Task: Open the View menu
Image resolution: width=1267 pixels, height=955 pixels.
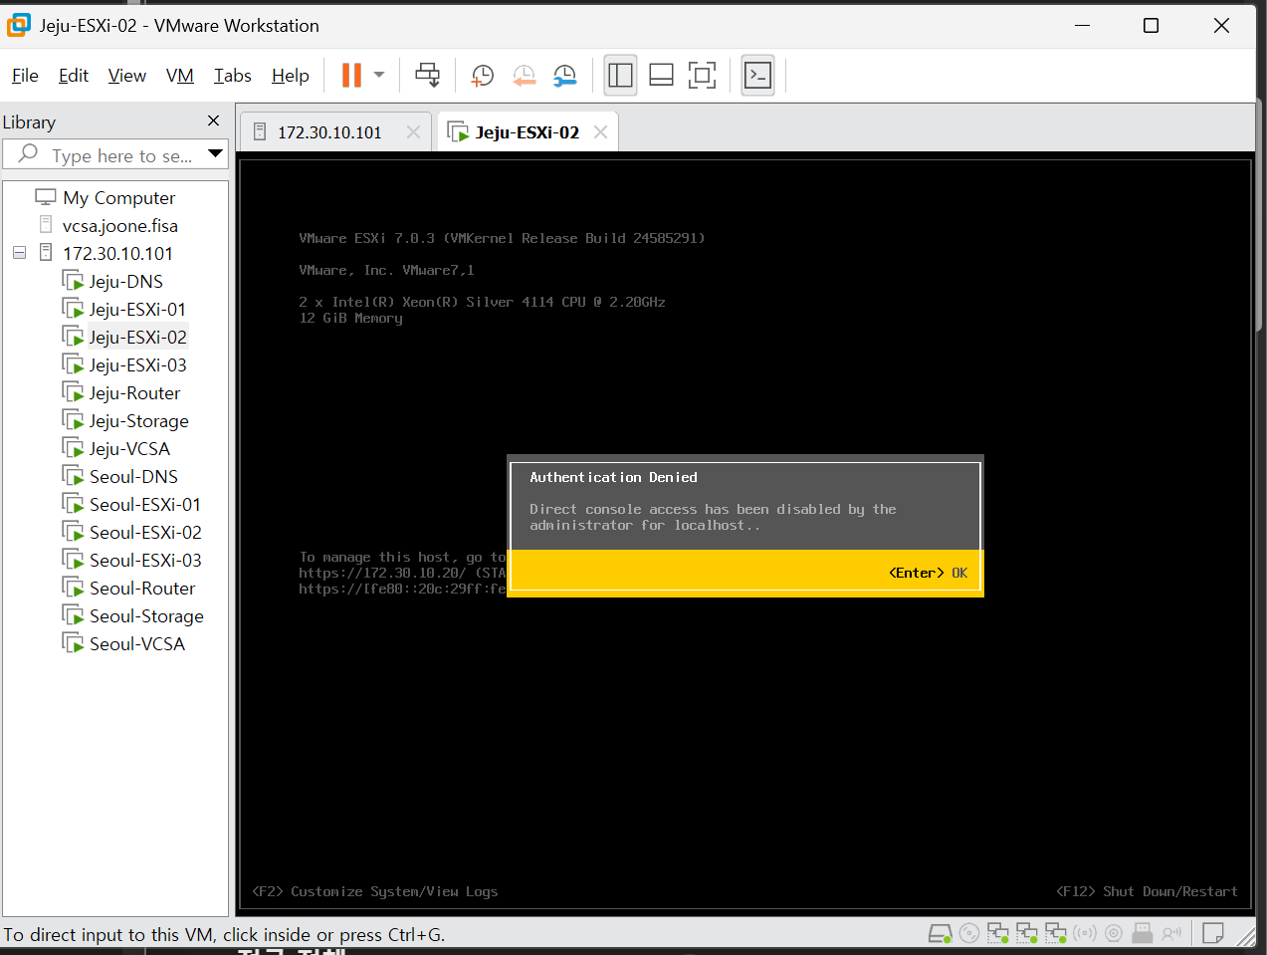Action: pyautogui.click(x=127, y=76)
